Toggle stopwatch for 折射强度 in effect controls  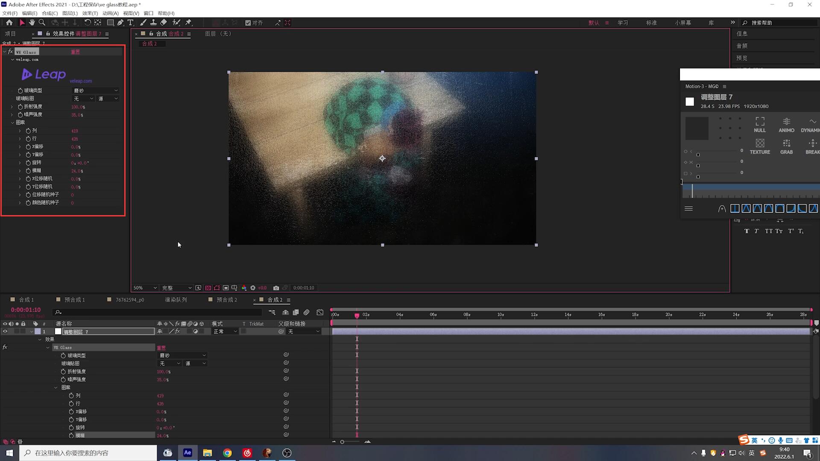[20, 107]
